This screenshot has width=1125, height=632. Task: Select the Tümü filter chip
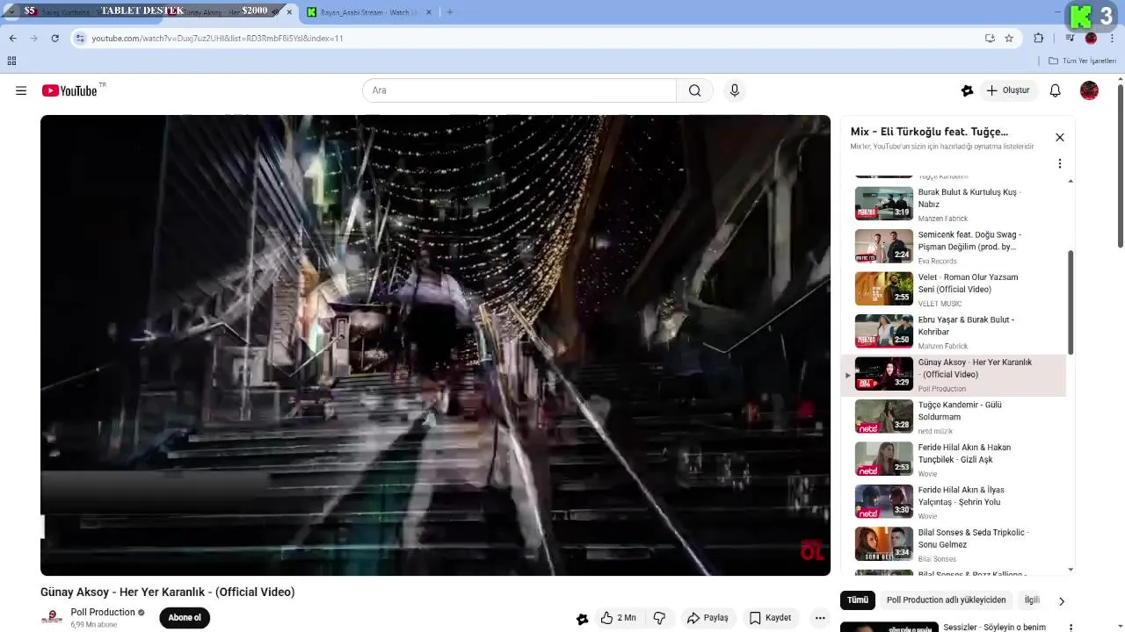(858, 600)
